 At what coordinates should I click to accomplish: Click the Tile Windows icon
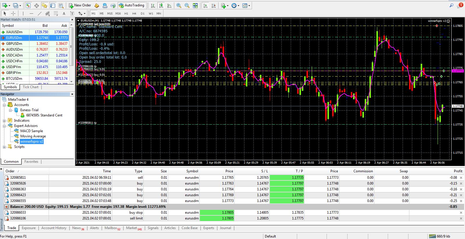pos(195,6)
